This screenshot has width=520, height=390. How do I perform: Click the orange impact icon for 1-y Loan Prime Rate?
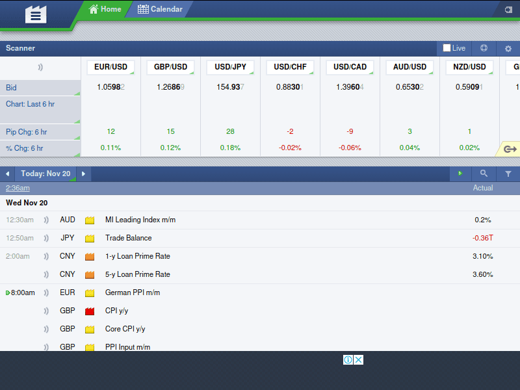(x=89, y=256)
